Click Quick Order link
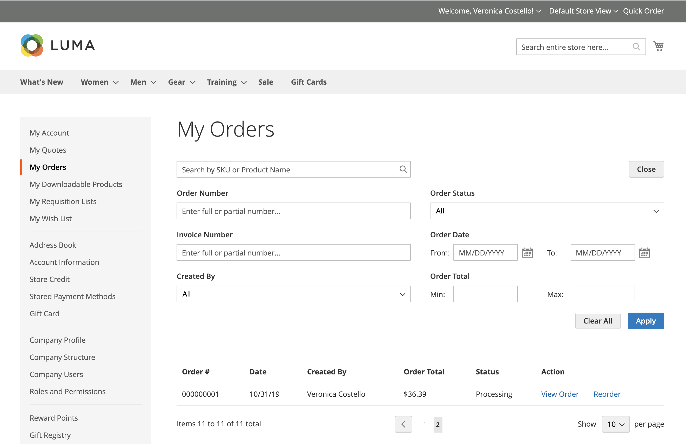This screenshot has width=686, height=444. click(643, 11)
